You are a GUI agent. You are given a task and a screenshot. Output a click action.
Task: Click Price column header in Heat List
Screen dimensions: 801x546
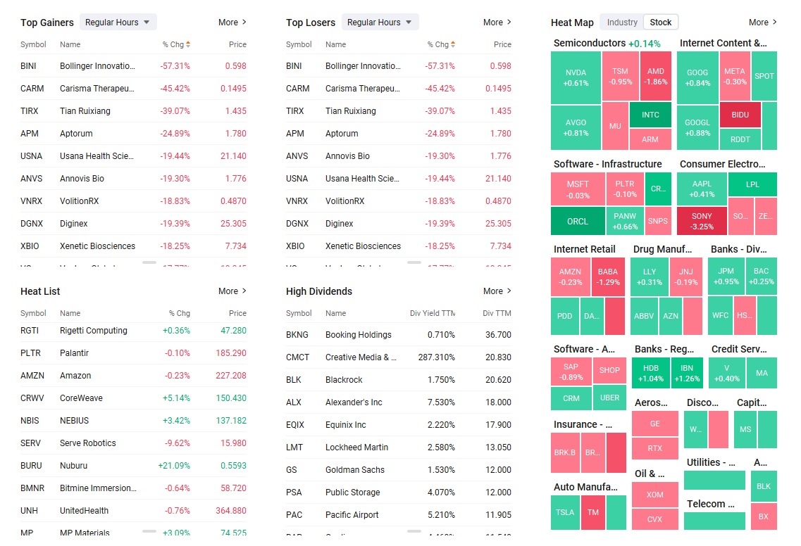click(x=237, y=313)
